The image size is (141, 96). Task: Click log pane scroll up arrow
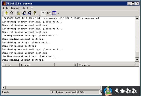(137, 18)
